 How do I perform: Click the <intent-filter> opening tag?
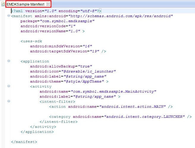tap(57, 102)
